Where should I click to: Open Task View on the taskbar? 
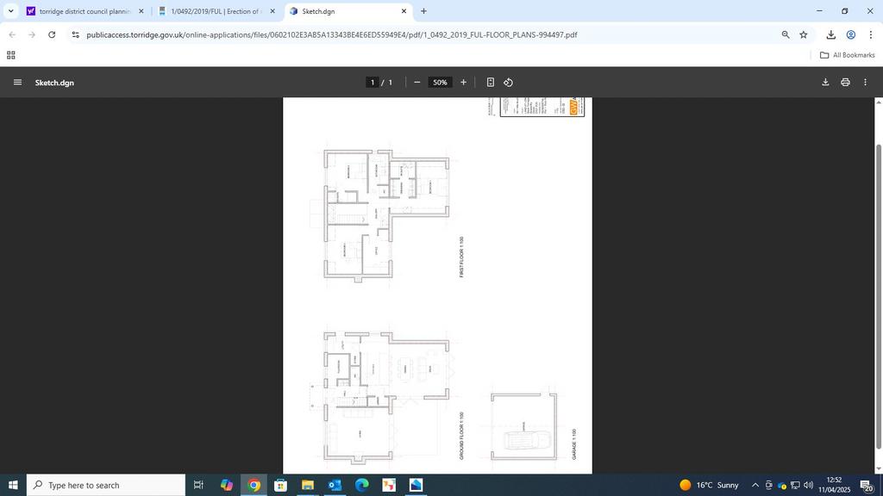click(198, 485)
